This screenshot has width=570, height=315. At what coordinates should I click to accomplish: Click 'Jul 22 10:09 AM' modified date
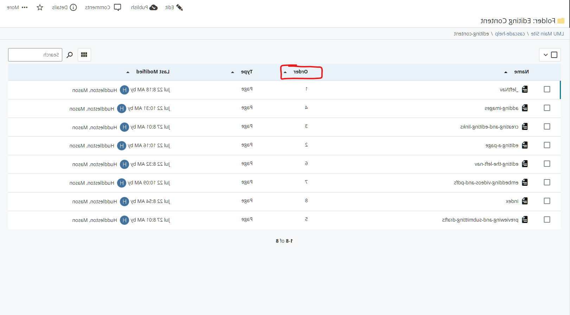[152, 183]
